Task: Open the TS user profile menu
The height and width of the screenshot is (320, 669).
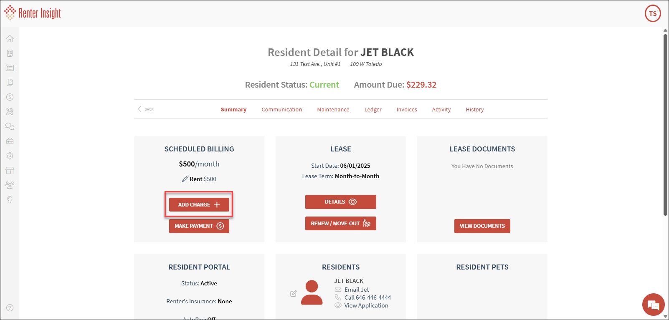Action: [x=653, y=13]
